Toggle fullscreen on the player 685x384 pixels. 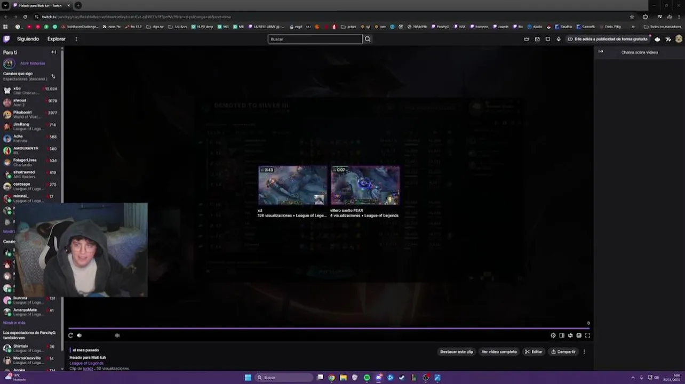(x=587, y=335)
